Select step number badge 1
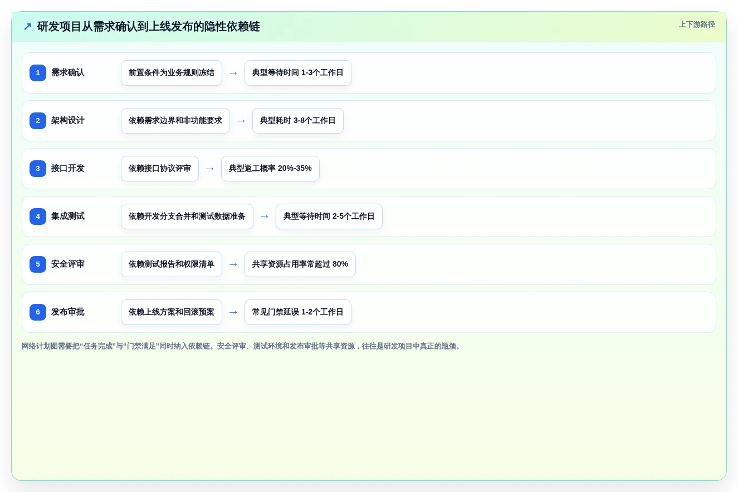The width and height of the screenshot is (738, 492). [38, 73]
